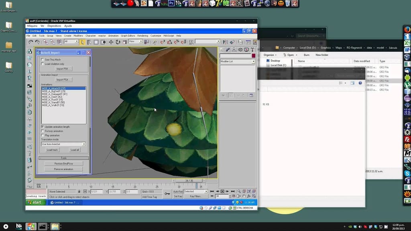This screenshot has height=231, width=411.
Task: Enable the See-Thru Mesh checkbox
Action: click(43, 59)
